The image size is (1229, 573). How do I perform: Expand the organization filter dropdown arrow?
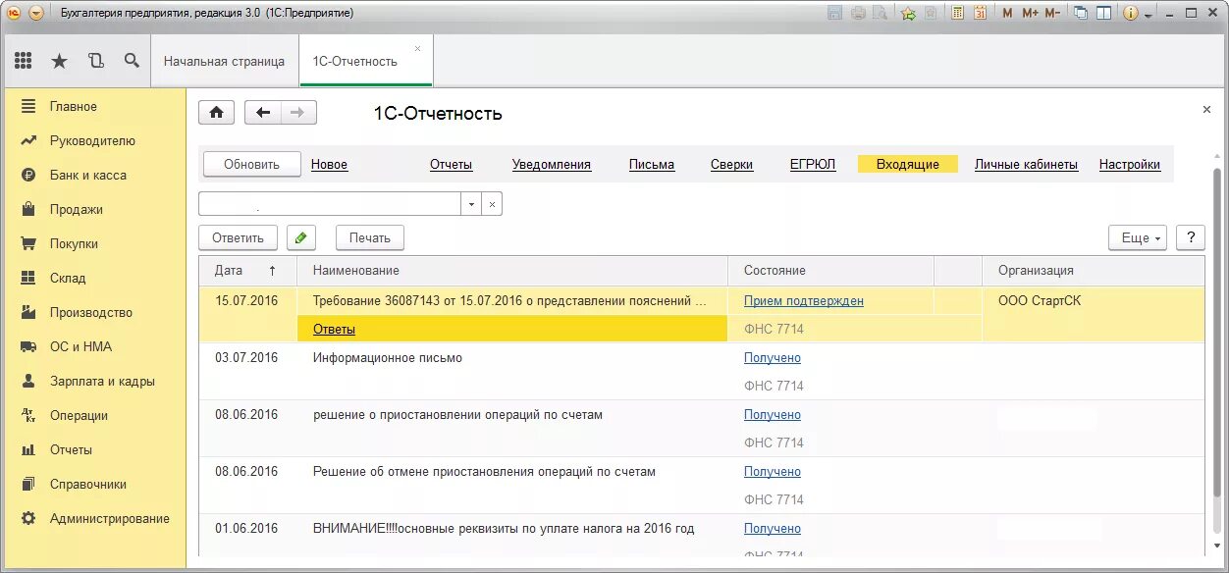point(471,204)
